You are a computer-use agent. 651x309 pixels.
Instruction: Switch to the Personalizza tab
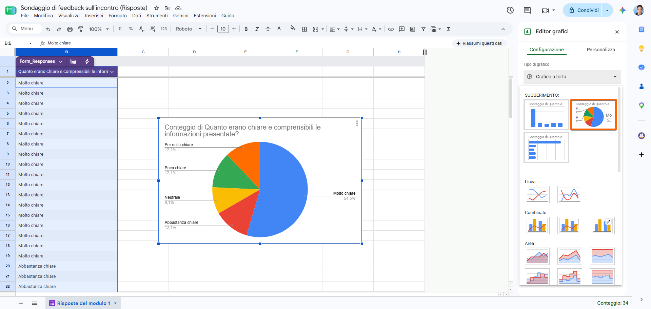tap(601, 50)
